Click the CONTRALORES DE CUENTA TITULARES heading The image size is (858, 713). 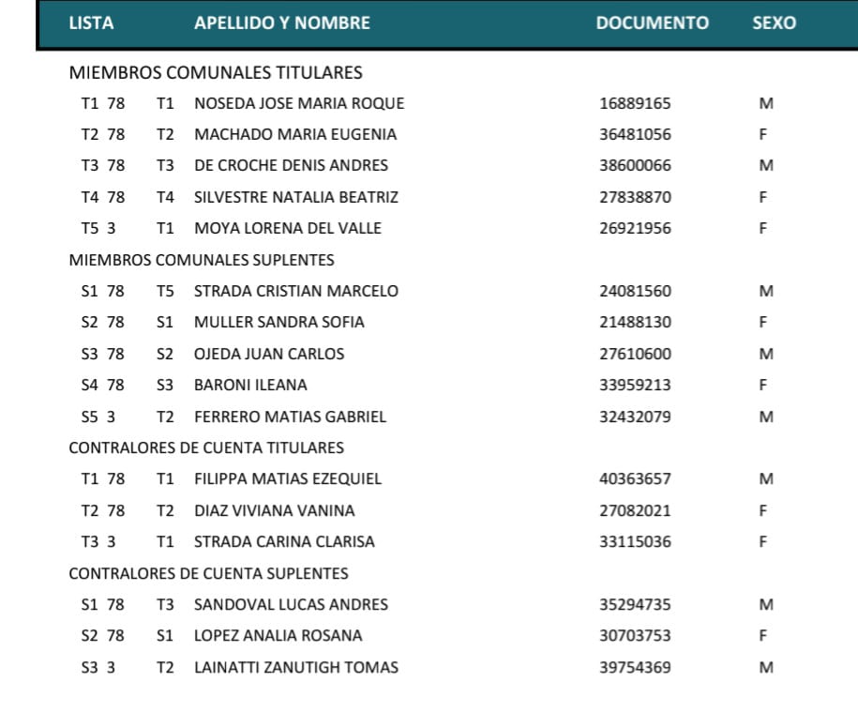click(x=206, y=448)
